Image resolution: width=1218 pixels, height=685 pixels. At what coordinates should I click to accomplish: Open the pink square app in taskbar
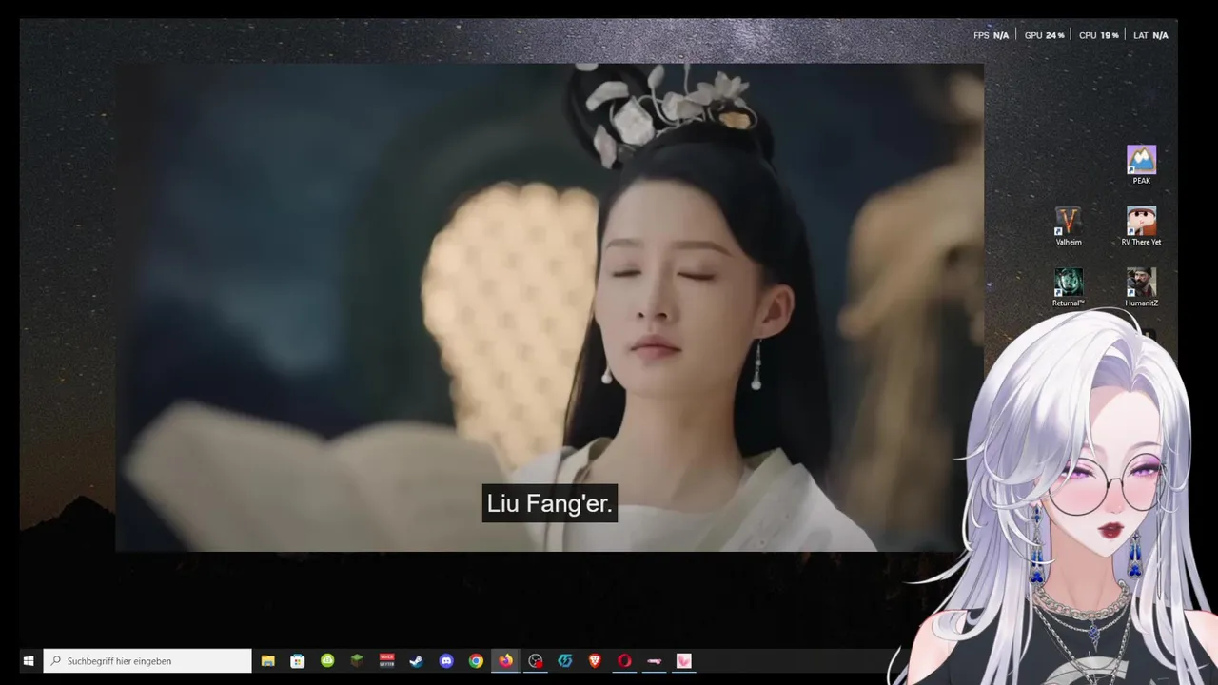(683, 660)
